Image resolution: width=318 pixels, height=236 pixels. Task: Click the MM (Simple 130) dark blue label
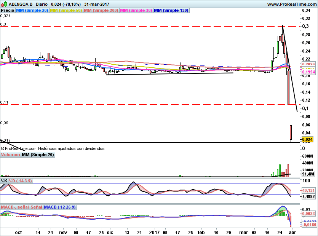pos(171,10)
